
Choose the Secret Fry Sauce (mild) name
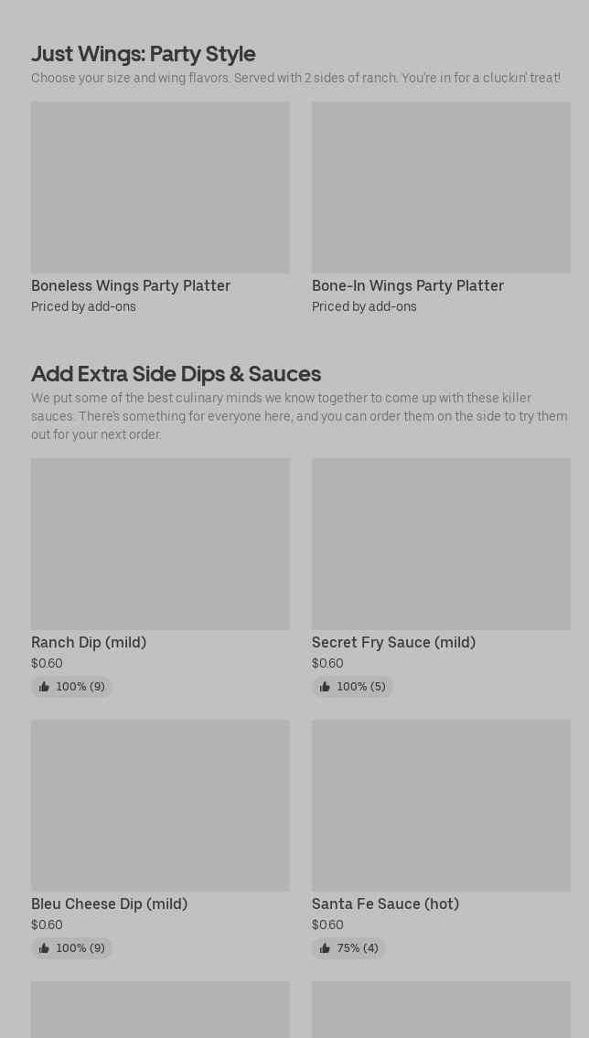point(393,643)
